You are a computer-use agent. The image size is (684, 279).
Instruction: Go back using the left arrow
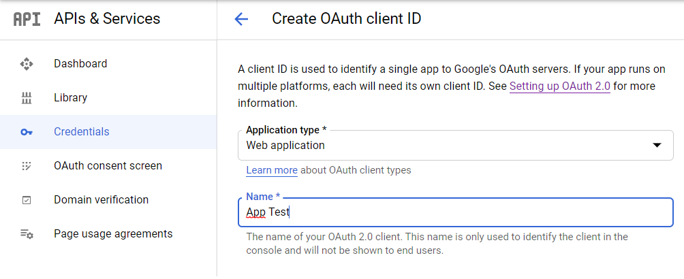tap(241, 19)
